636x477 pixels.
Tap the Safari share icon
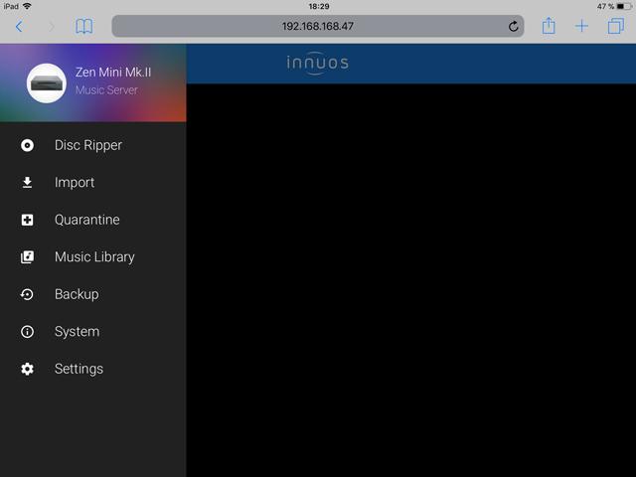click(549, 27)
